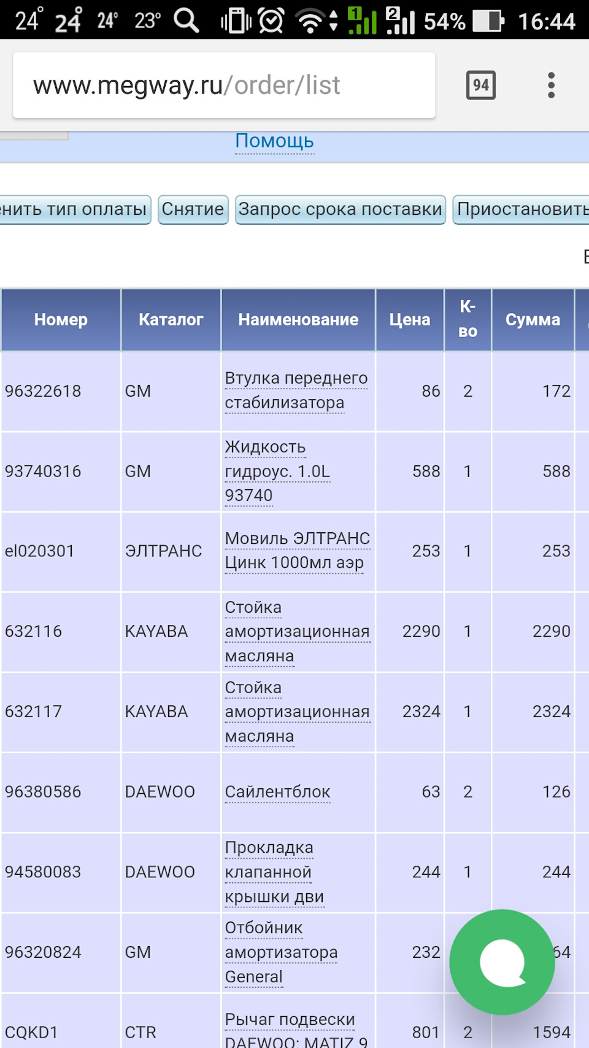Click the Наименование column header

click(298, 320)
